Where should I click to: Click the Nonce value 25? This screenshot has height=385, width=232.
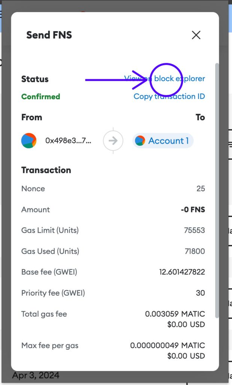coord(201,189)
